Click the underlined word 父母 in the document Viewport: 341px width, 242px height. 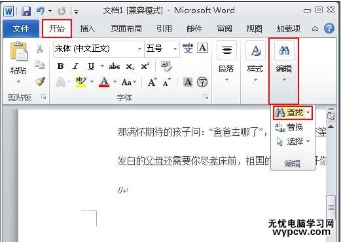154,161
